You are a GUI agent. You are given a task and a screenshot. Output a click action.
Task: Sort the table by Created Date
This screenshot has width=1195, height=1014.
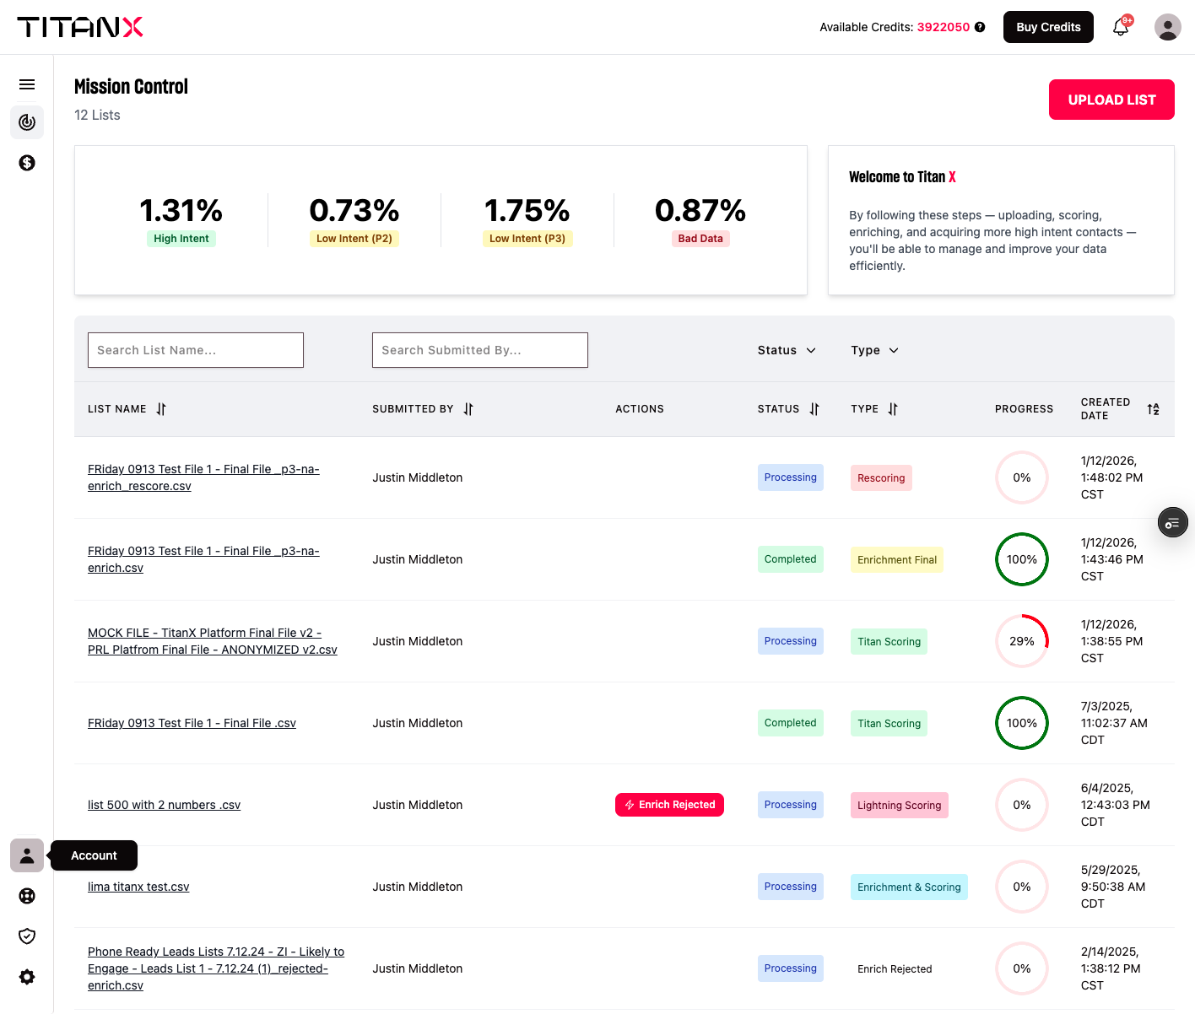[1153, 409]
